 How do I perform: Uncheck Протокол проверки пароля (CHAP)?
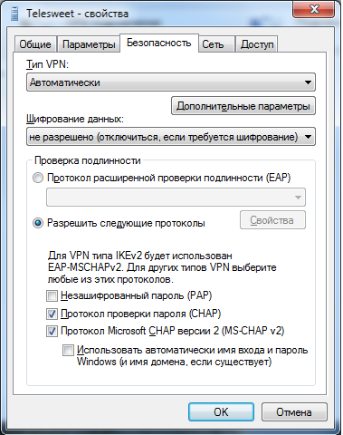pos(52,314)
